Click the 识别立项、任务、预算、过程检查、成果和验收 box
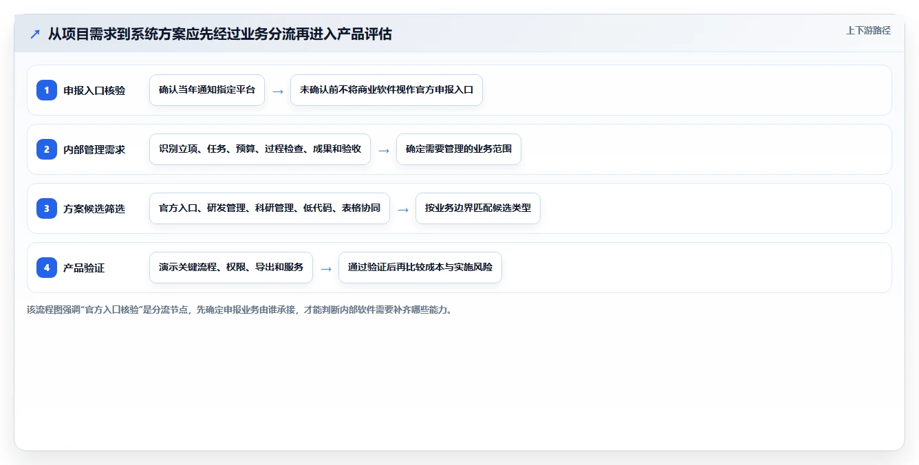919x465 pixels. (260, 149)
